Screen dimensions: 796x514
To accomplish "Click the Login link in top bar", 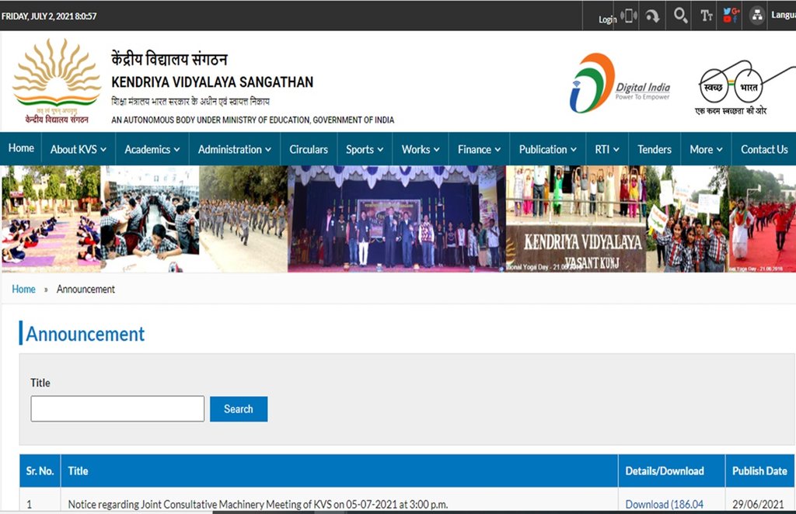I will pyautogui.click(x=607, y=19).
